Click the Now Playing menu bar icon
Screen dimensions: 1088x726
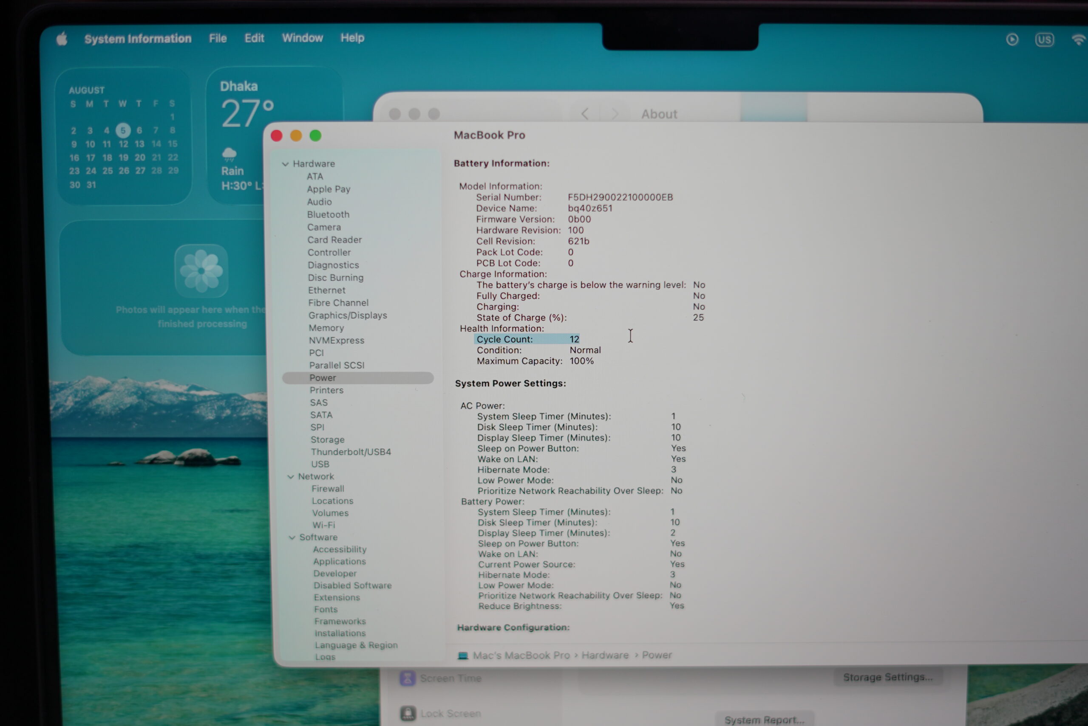tap(1012, 39)
